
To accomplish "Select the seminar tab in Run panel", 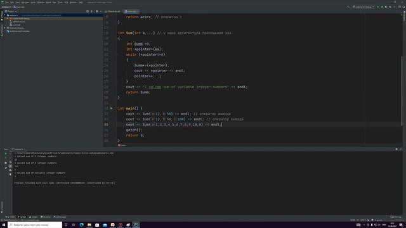I will pos(18,149).
